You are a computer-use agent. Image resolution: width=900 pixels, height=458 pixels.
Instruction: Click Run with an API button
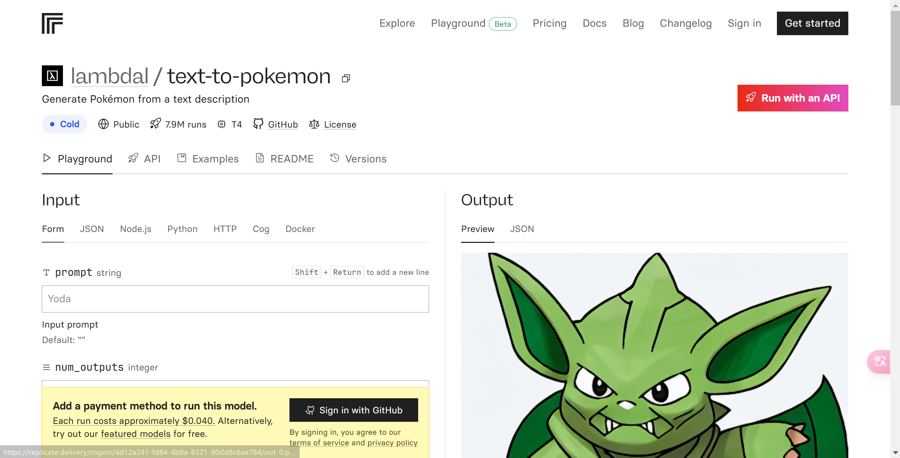792,98
